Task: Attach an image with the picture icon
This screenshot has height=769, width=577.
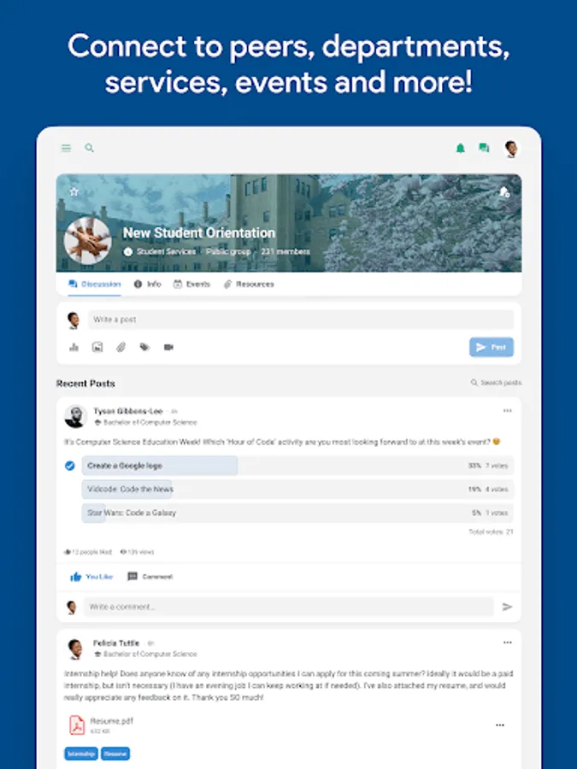Action: coord(97,347)
